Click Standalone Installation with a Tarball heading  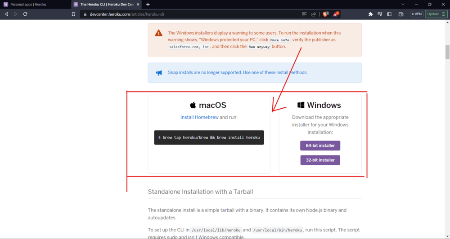(x=200, y=192)
